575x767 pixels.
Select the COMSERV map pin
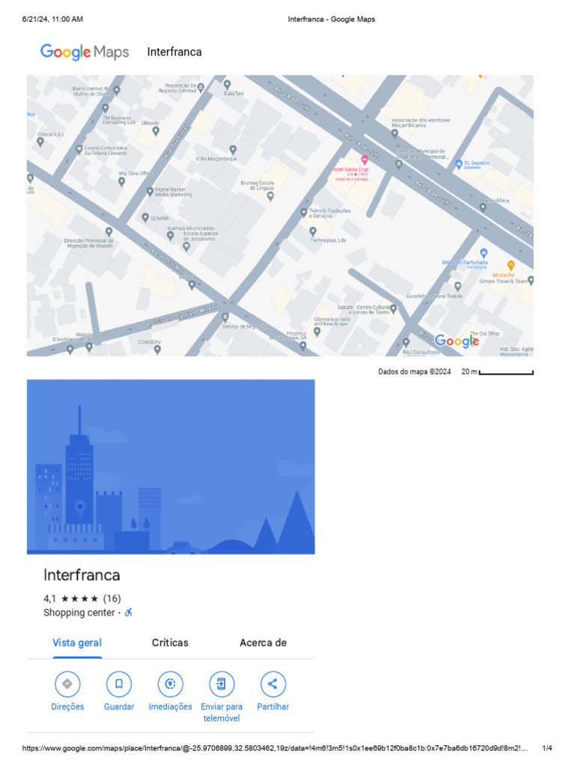(157, 350)
